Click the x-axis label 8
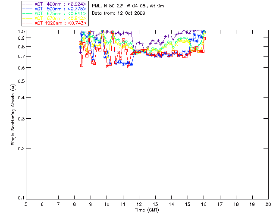Screen dimensions: 276x221 75,204
